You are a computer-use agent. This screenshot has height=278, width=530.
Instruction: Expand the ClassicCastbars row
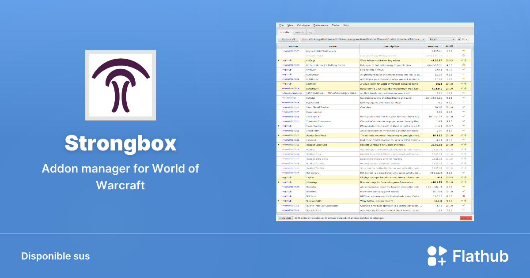click(279, 126)
